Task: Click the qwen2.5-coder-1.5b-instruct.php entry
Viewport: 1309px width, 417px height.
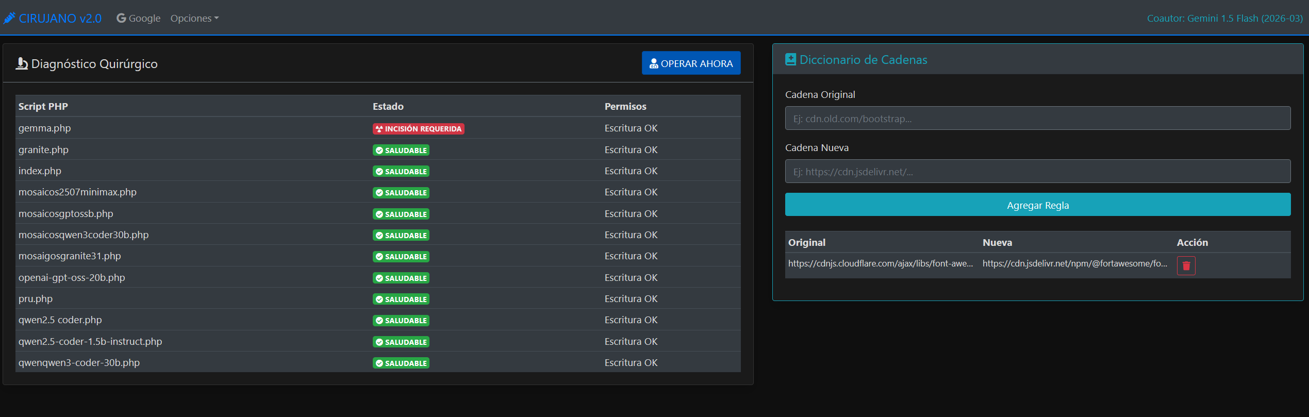Action: pyautogui.click(x=90, y=341)
